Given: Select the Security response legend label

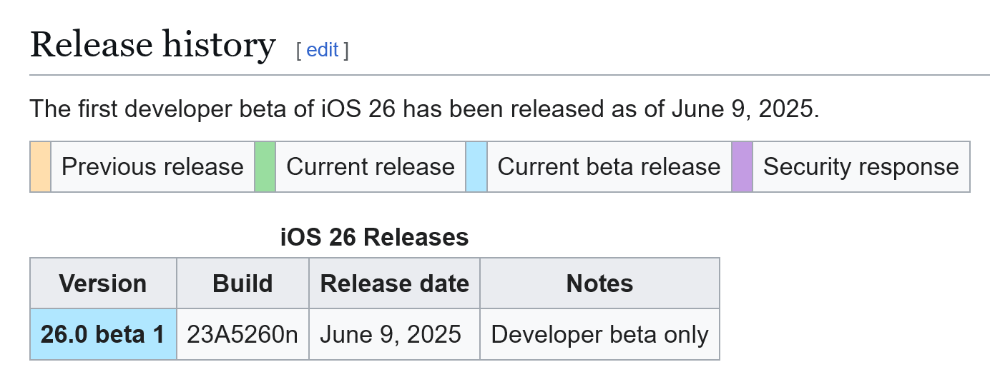Looking at the screenshot, I should click(x=861, y=167).
